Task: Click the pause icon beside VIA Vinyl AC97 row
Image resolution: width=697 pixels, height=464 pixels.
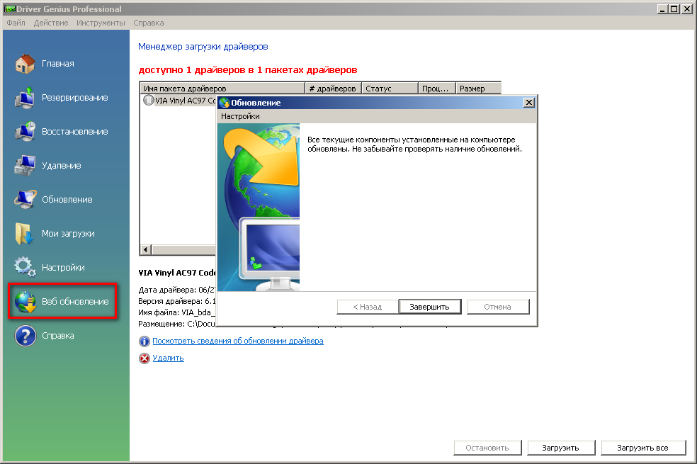Action: pos(149,101)
